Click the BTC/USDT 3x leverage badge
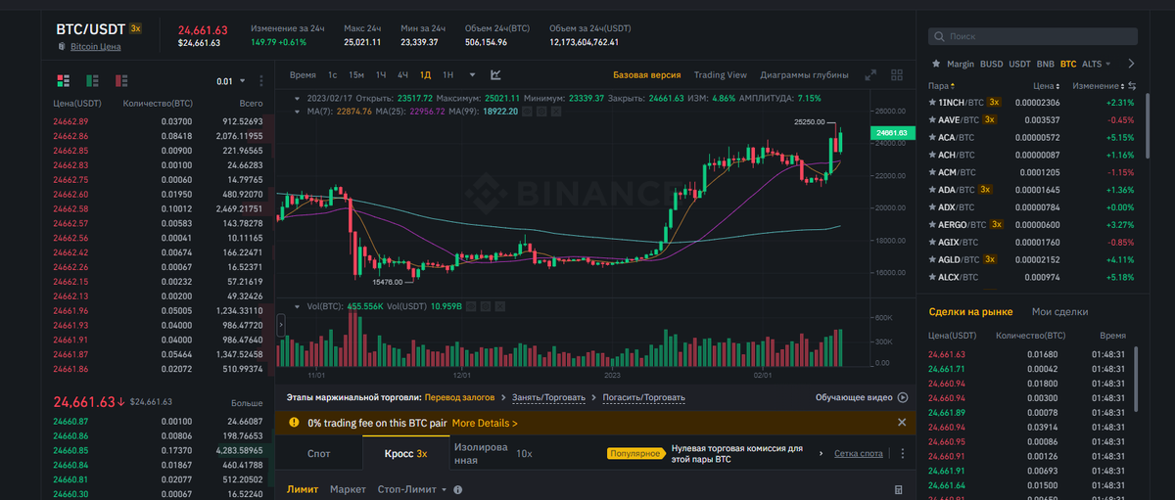Image resolution: width=1175 pixels, height=500 pixels. click(x=135, y=29)
